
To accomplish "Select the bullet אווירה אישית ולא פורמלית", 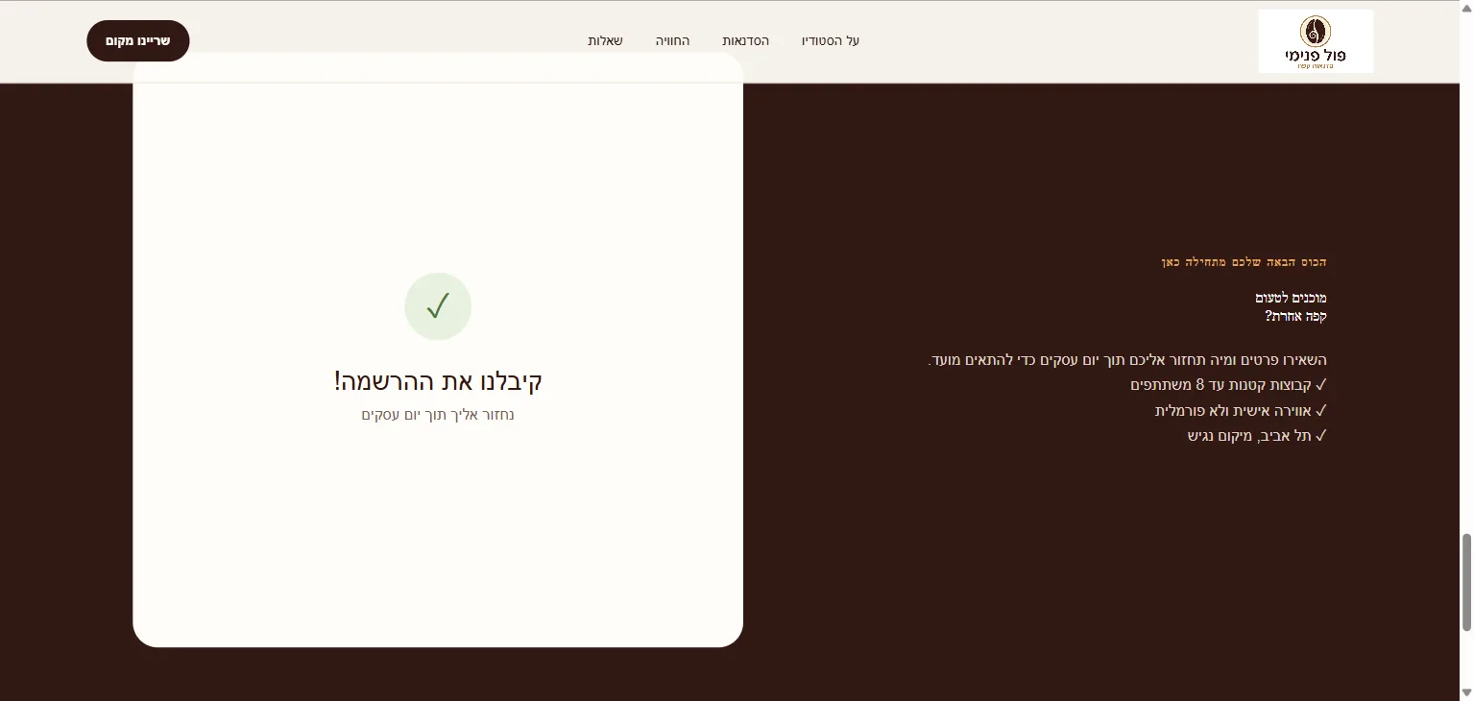I will click(x=1241, y=410).
